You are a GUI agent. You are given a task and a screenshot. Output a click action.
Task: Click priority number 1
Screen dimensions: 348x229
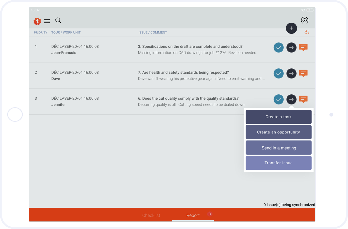36,46
